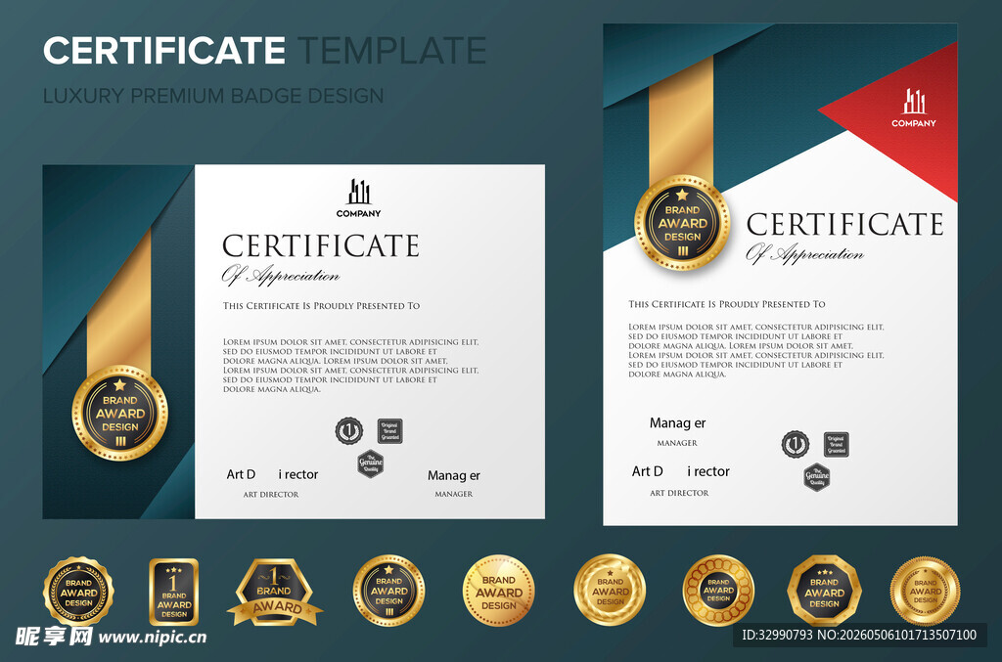Click 'Manag er' signature on portrait certificate

click(677, 423)
